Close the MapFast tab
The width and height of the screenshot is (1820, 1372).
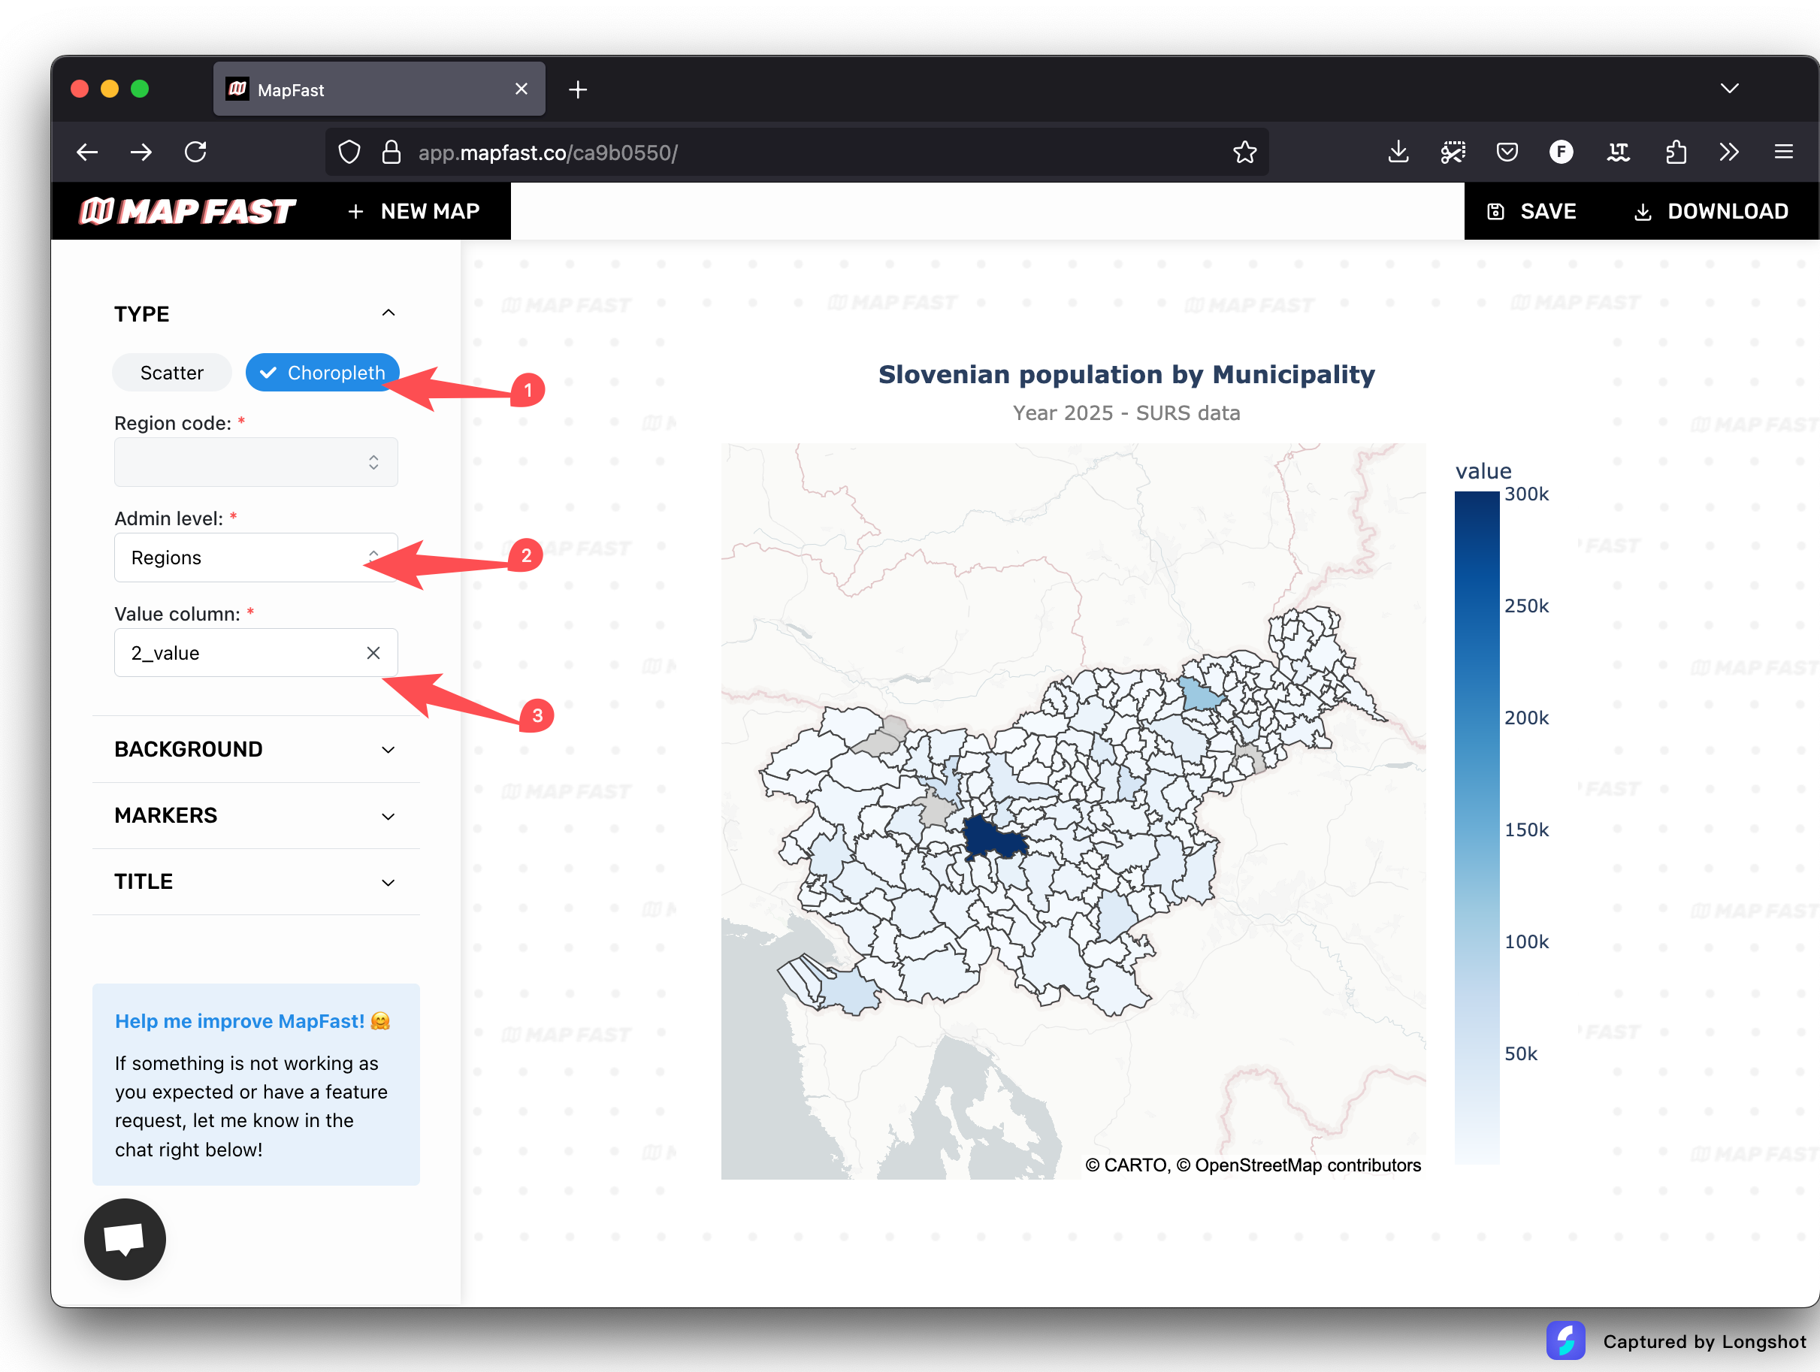[522, 89]
